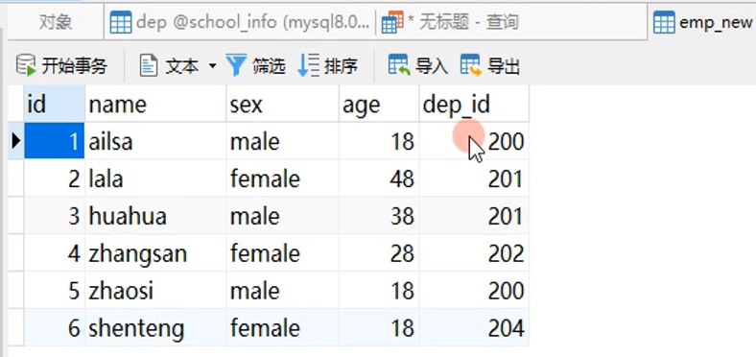This screenshot has width=756, height=357.
Task: Click the sex column header
Action: tap(282, 105)
